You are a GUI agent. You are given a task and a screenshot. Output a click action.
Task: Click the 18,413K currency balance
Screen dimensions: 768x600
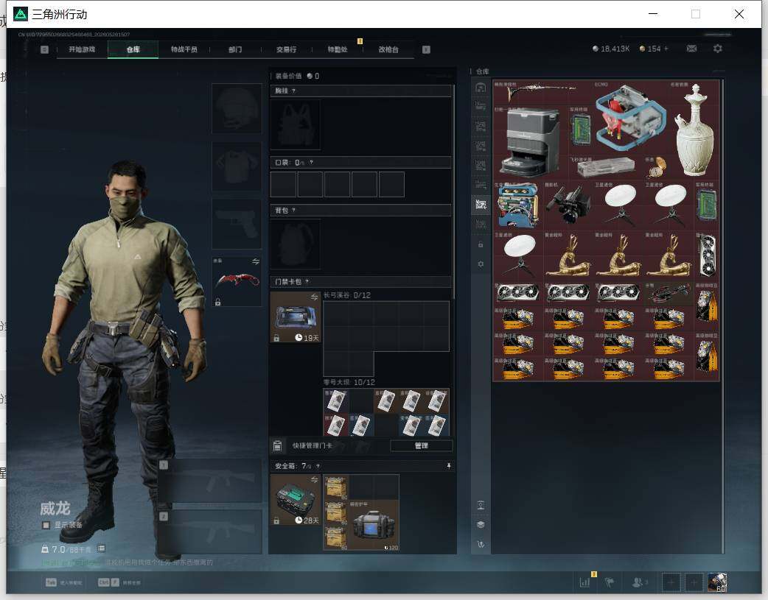pyautogui.click(x=611, y=49)
